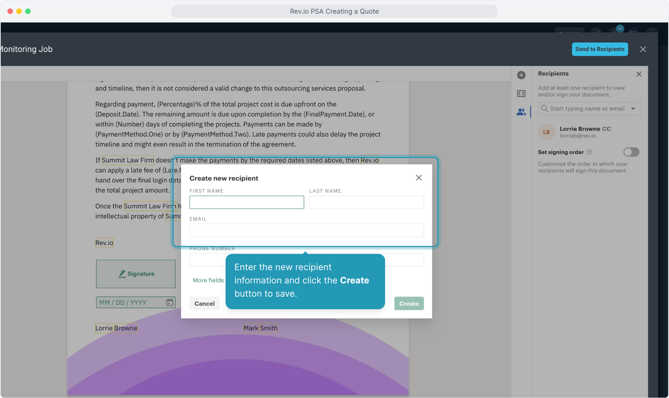This screenshot has height=398, width=669.
Task: Click the MM / DD / YYYY date field
Action: click(136, 303)
